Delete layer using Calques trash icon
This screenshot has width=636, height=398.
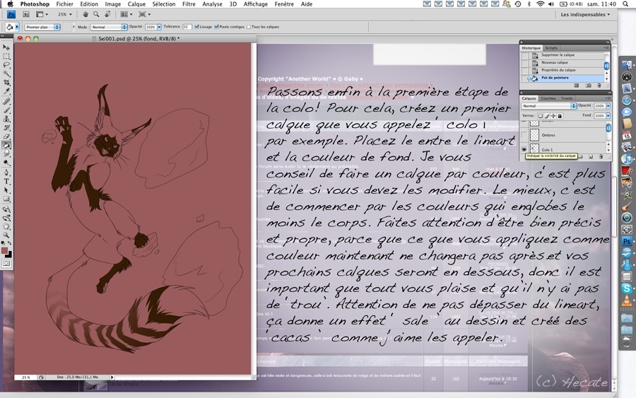tap(601, 157)
